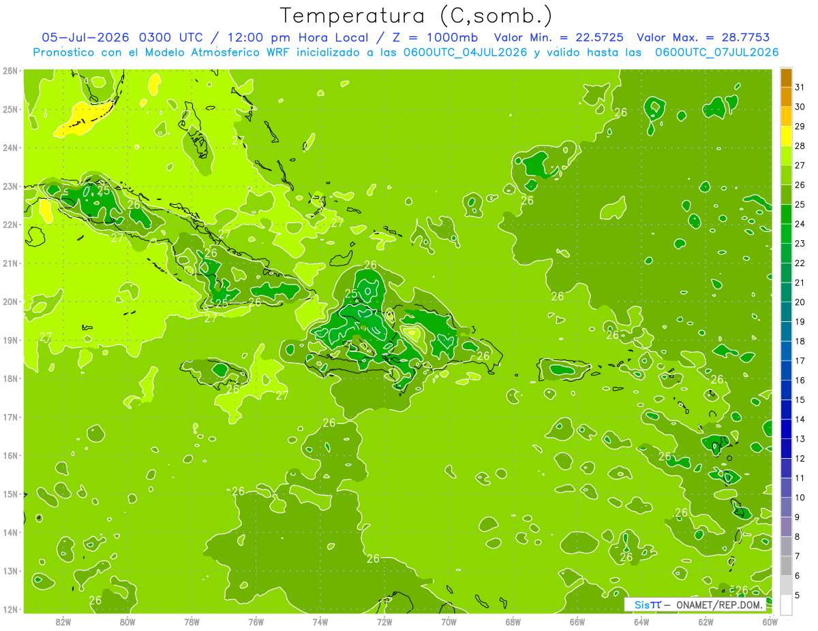Screen dimensions: 818x631
Task: Click color scale value 29
Action: click(x=800, y=127)
